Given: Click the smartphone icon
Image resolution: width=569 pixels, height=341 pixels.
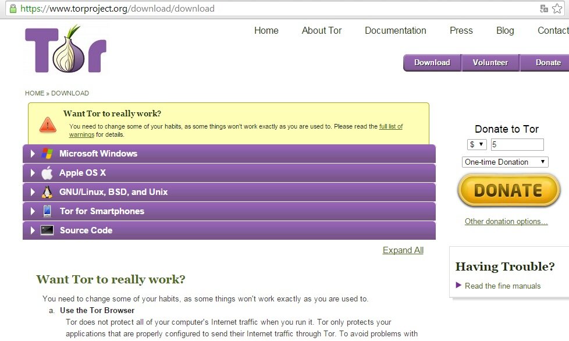Looking at the screenshot, I should [x=47, y=211].
